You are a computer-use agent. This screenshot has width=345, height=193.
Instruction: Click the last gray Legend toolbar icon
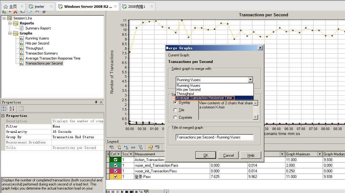coord(157,147)
